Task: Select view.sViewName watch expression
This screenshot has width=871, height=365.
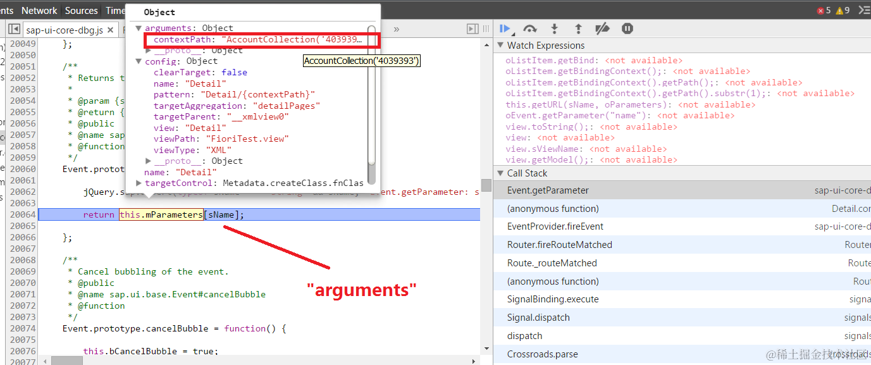Action: click(586, 149)
